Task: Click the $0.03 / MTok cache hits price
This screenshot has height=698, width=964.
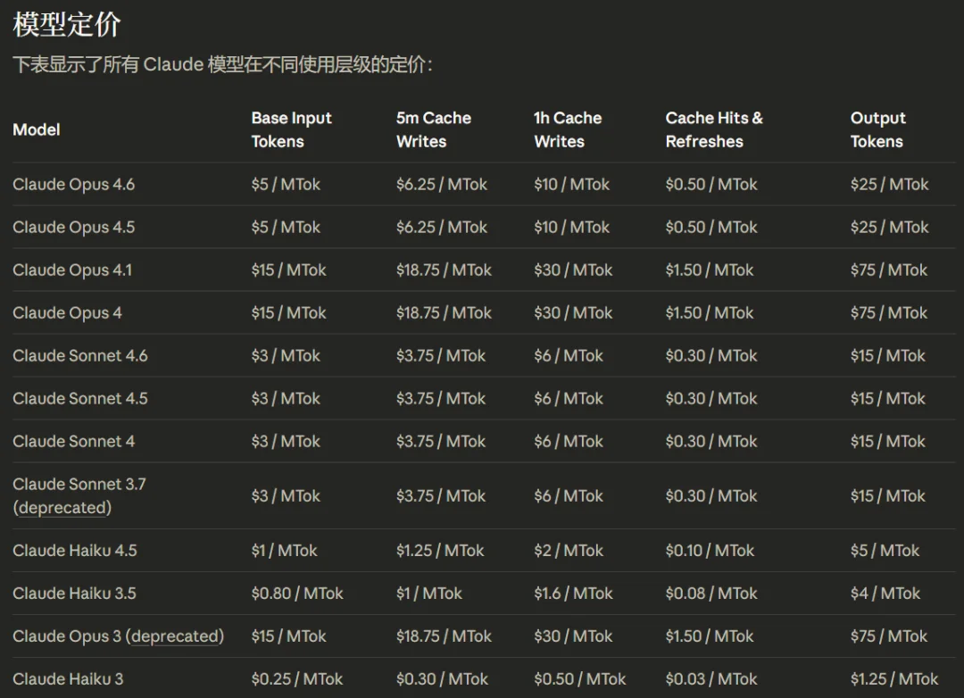Action: coord(711,679)
